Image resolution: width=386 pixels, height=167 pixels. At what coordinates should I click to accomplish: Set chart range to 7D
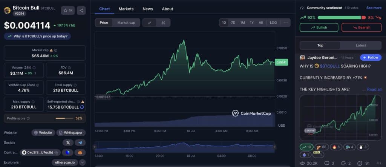233,23
